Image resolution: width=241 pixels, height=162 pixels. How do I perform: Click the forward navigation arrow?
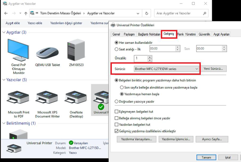point(14,13)
